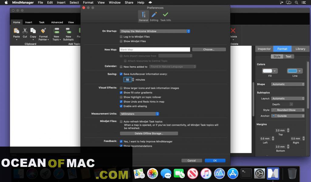Enable Show larger icons and task images
Viewport: 311px width, 182px height.
pos(121,88)
